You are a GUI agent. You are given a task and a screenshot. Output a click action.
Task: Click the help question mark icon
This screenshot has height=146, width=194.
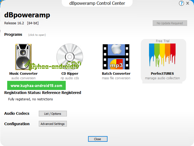[x=181, y=3]
